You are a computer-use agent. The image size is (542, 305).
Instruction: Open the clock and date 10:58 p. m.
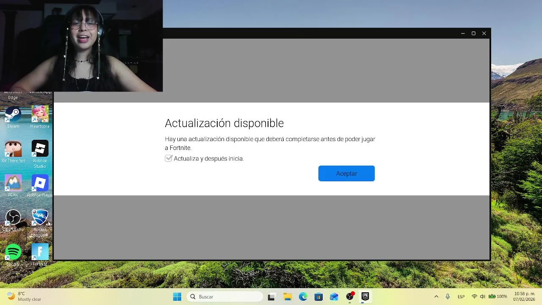point(524,297)
